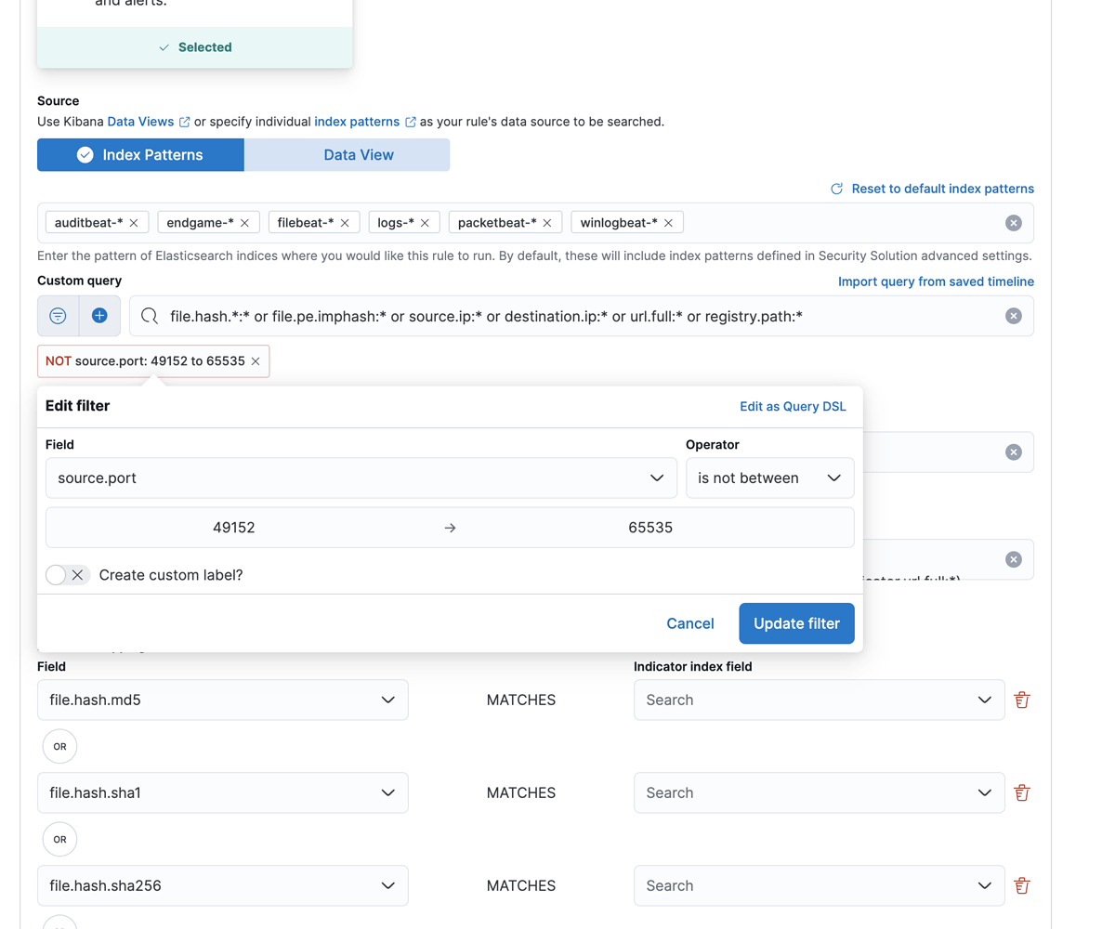Enable the Create custom label toggle
The image size is (1115, 929).
click(55, 574)
